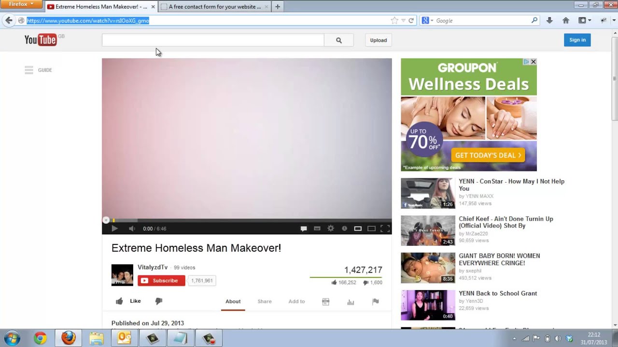The width and height of the screenshot is (618, 347).
Task: Mute the video with the speaker icon
Action: pos(132,228)
